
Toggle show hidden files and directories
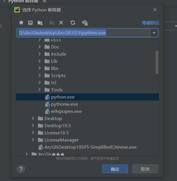pos(85,23)
